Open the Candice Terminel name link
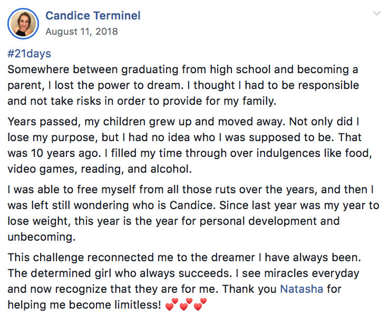 pos(93,16)
